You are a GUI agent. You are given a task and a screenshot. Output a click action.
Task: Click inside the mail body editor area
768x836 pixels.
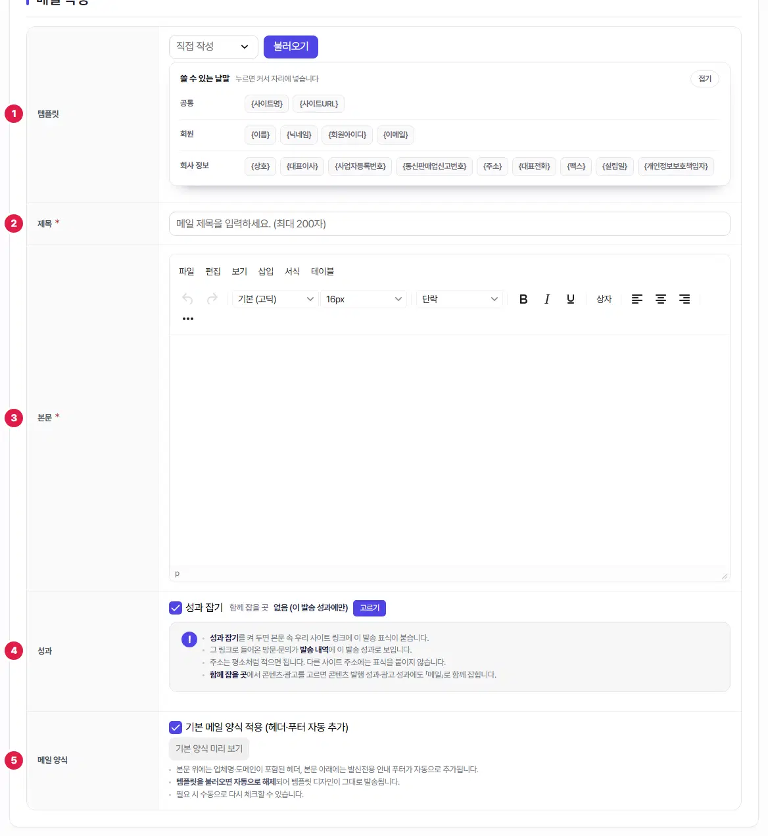point(450,450)
